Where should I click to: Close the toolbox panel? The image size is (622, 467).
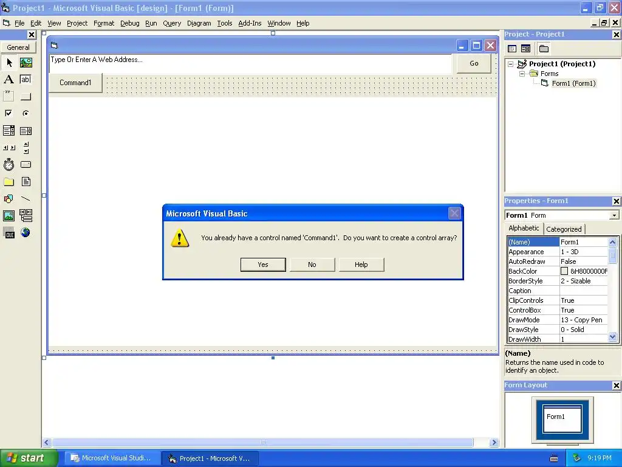tap(32, 35)
